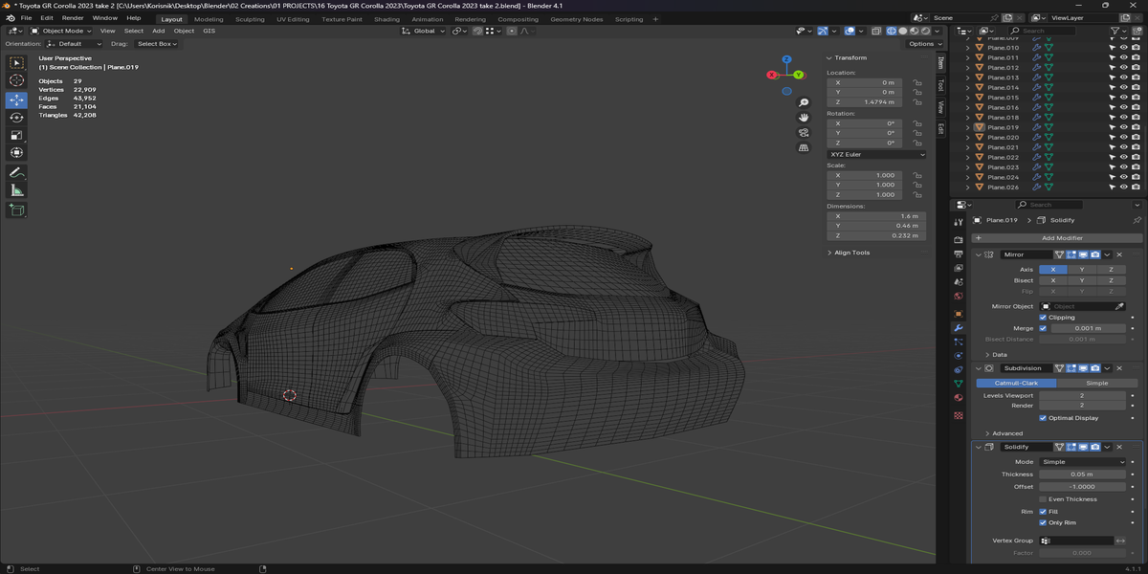Select the Measure tool
This screenshot has height=574, width=1148.
16,190
